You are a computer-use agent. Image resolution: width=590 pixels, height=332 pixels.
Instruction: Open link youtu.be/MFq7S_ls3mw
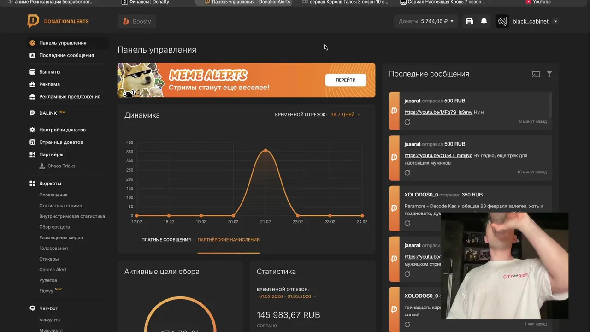(x=438, y=112)
